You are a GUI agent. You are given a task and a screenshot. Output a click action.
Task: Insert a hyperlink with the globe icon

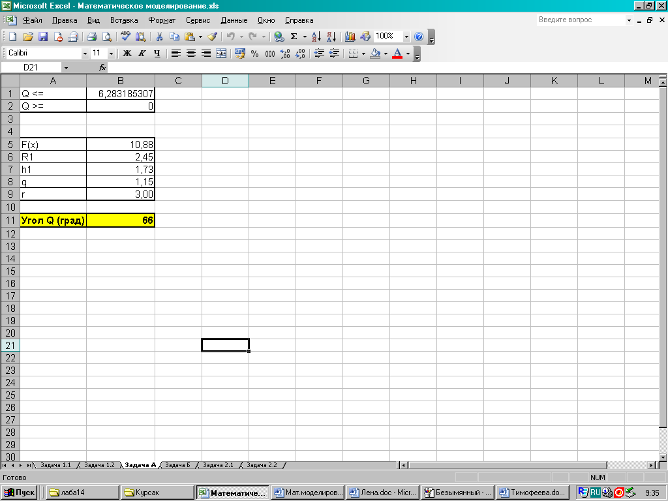[x=279, y=37]
